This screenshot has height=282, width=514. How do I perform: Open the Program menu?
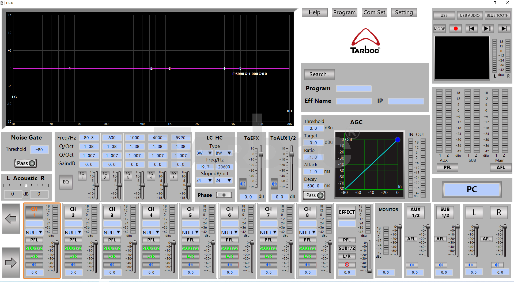pyautogui.click(x=344, y=12)
